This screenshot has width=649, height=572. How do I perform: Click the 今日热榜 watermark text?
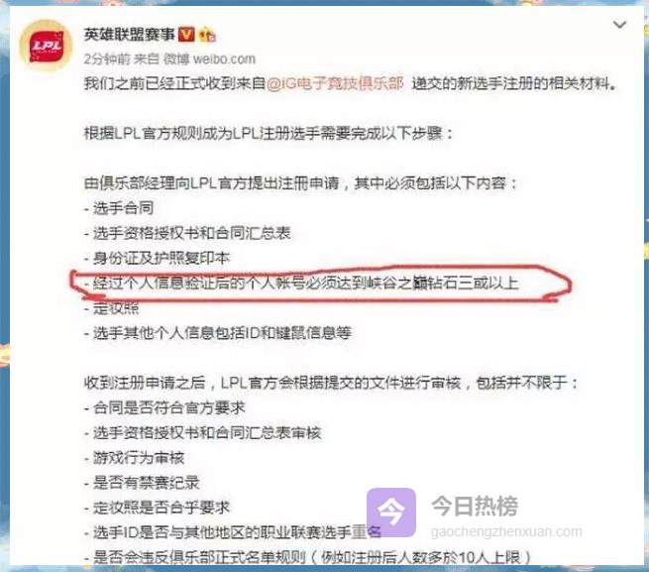pyautogui.click(x=475, y=506)
